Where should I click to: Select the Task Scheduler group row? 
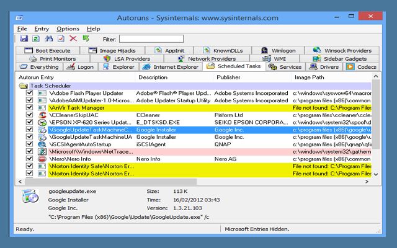point(194,86)
